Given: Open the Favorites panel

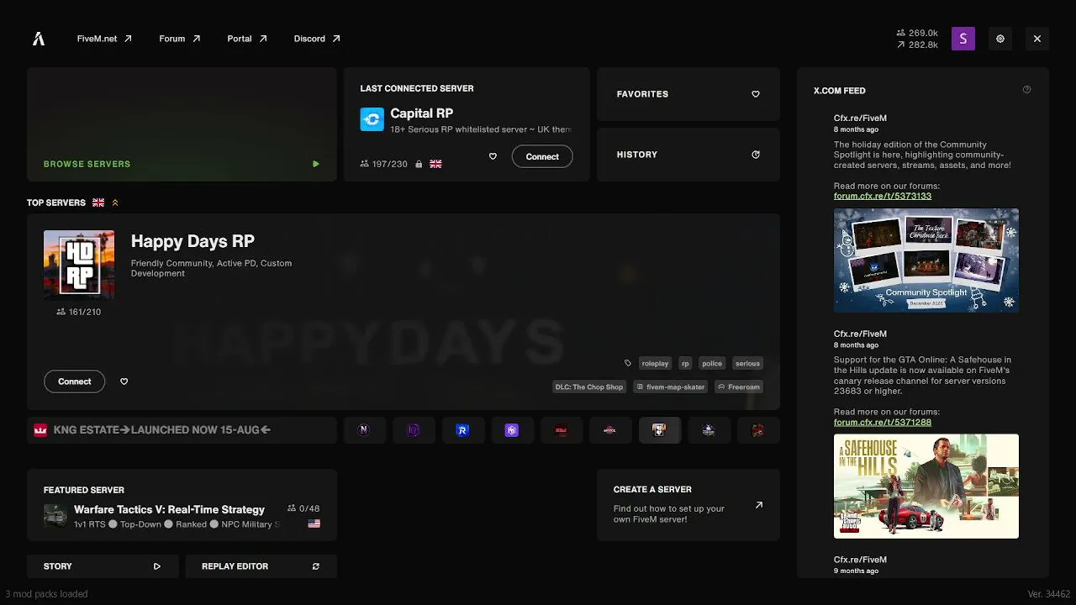Looking at the screenshot, I should [688, 94].
